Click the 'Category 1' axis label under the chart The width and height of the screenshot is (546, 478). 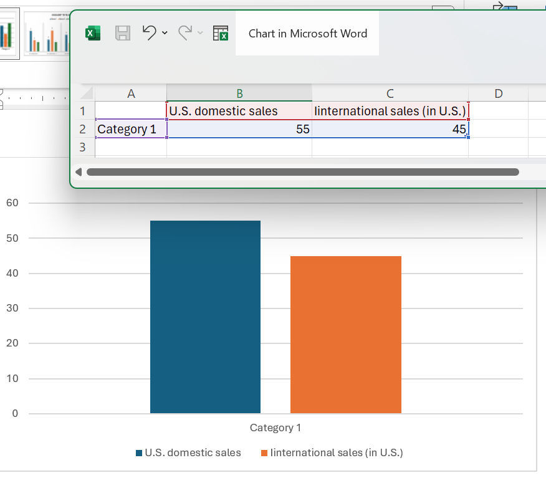pyautogui.click(x=275, y=428)
